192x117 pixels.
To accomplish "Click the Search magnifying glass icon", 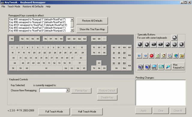I will 168,67.
